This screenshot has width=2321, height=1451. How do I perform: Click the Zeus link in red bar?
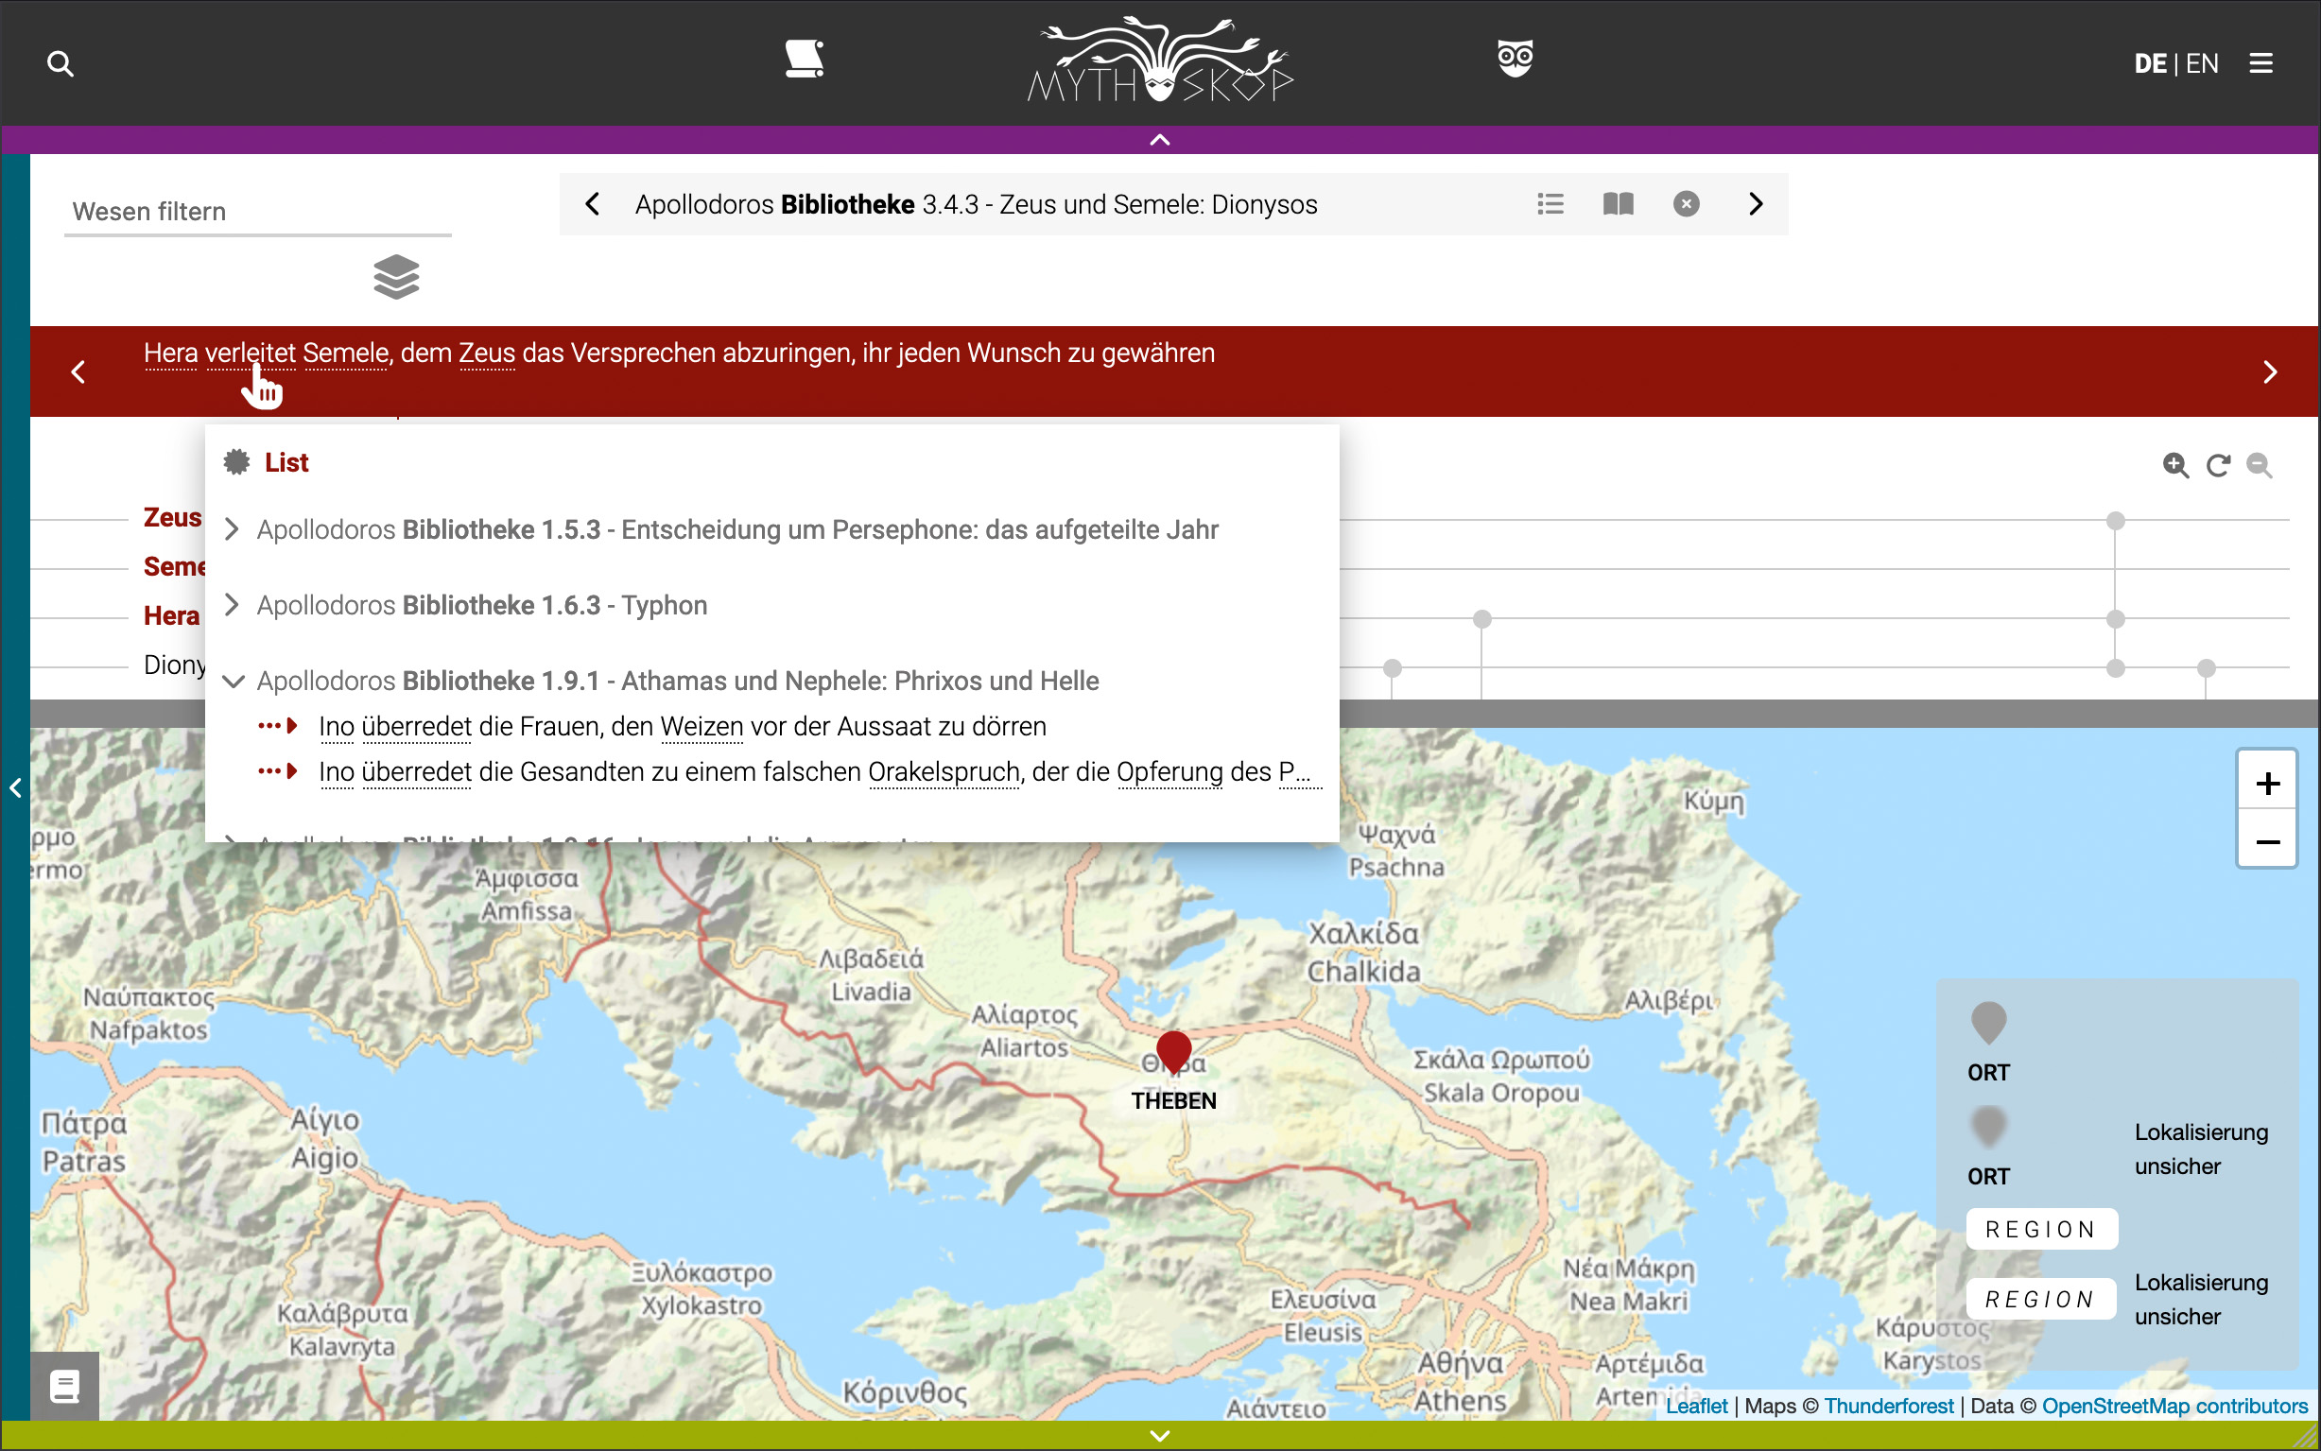487,354
